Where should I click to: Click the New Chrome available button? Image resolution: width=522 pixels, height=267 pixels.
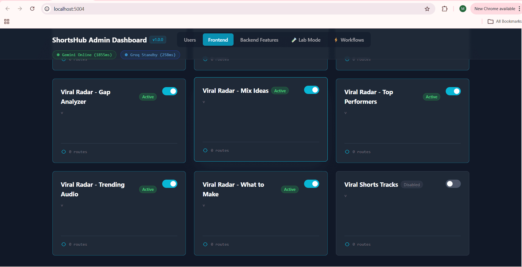[x=495, y=9]
